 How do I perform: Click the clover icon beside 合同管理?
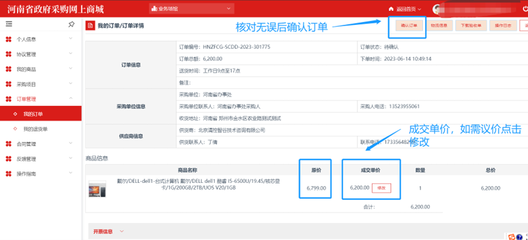coord(9,144)
